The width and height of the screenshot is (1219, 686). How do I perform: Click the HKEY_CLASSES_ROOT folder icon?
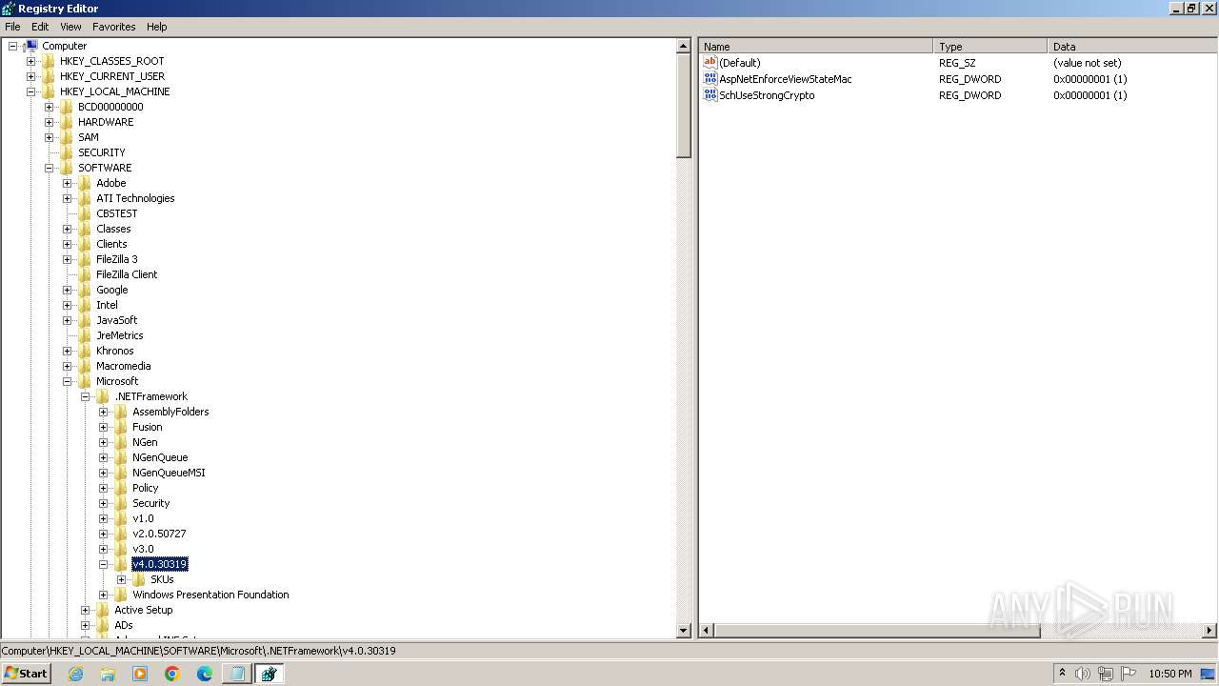48,61
